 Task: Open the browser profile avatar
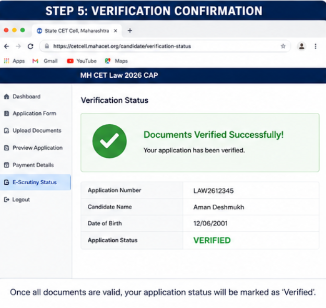tap(301, 46)
